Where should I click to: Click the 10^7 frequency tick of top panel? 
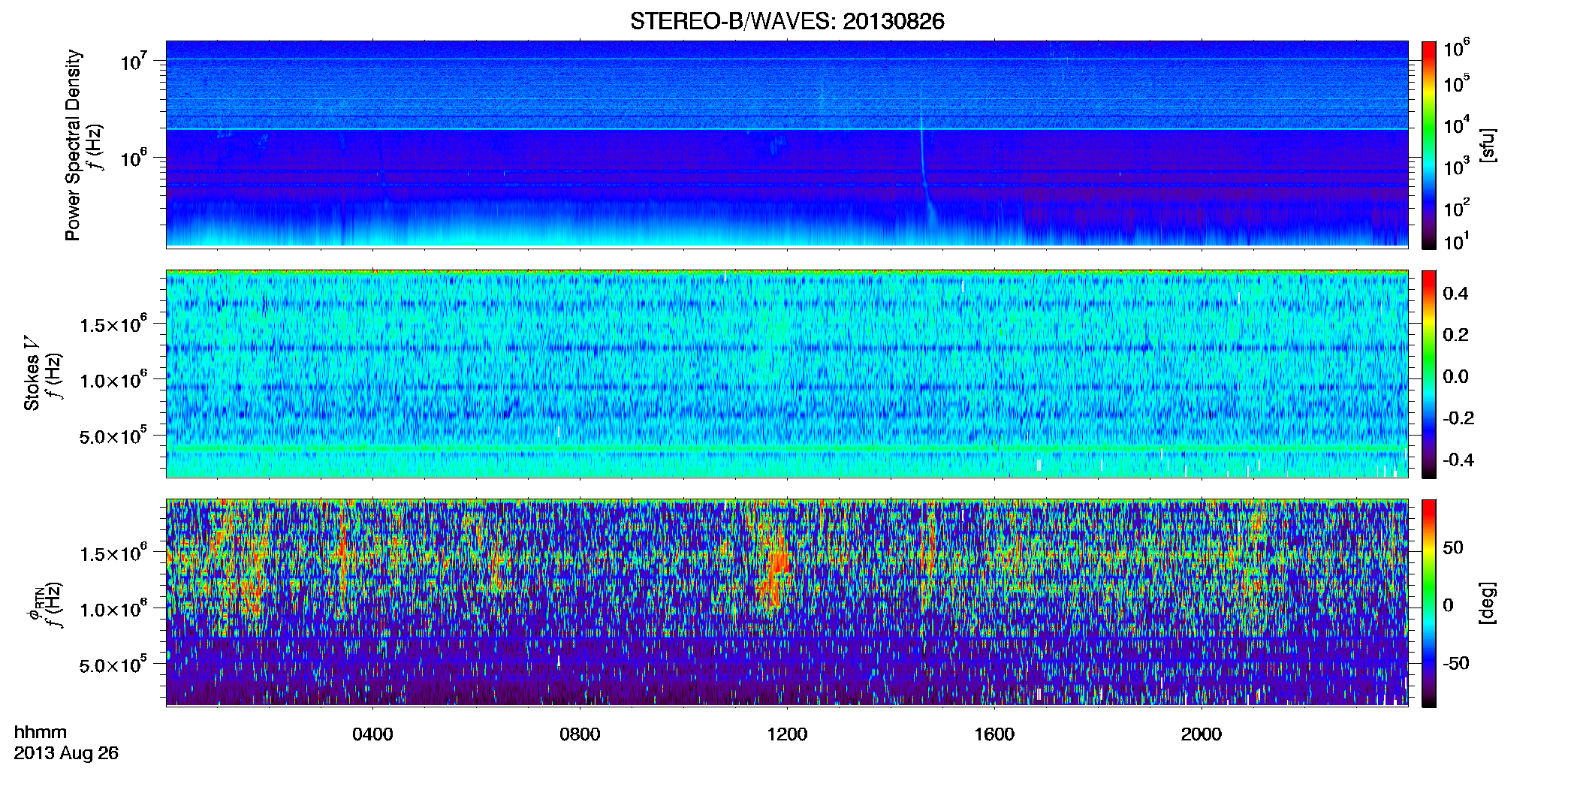pos(134,60)
